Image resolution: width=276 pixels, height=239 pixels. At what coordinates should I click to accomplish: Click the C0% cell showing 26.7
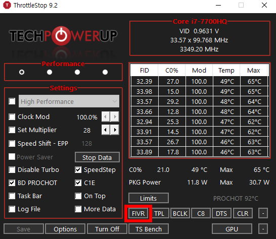tap(172, 142)
